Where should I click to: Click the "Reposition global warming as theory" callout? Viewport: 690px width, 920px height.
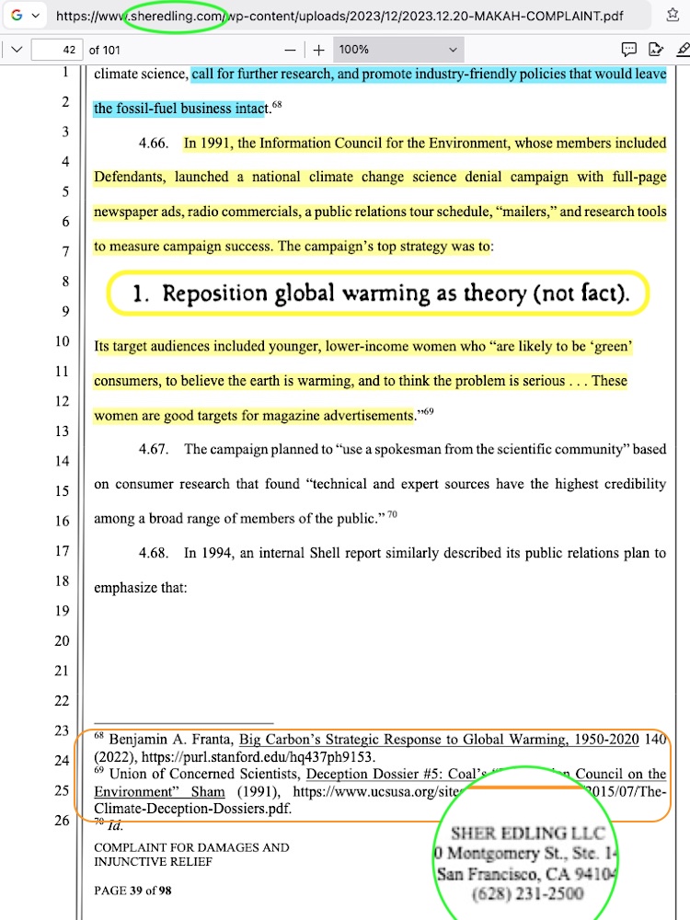pyautogui.click(x=379, y=293)
